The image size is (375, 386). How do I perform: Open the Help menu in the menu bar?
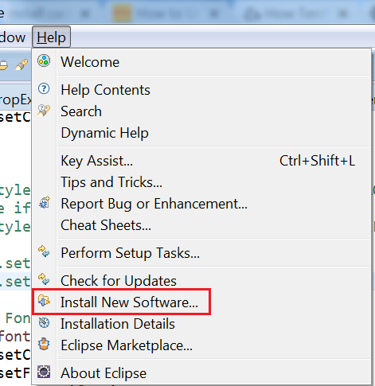[x=51, y=37]
